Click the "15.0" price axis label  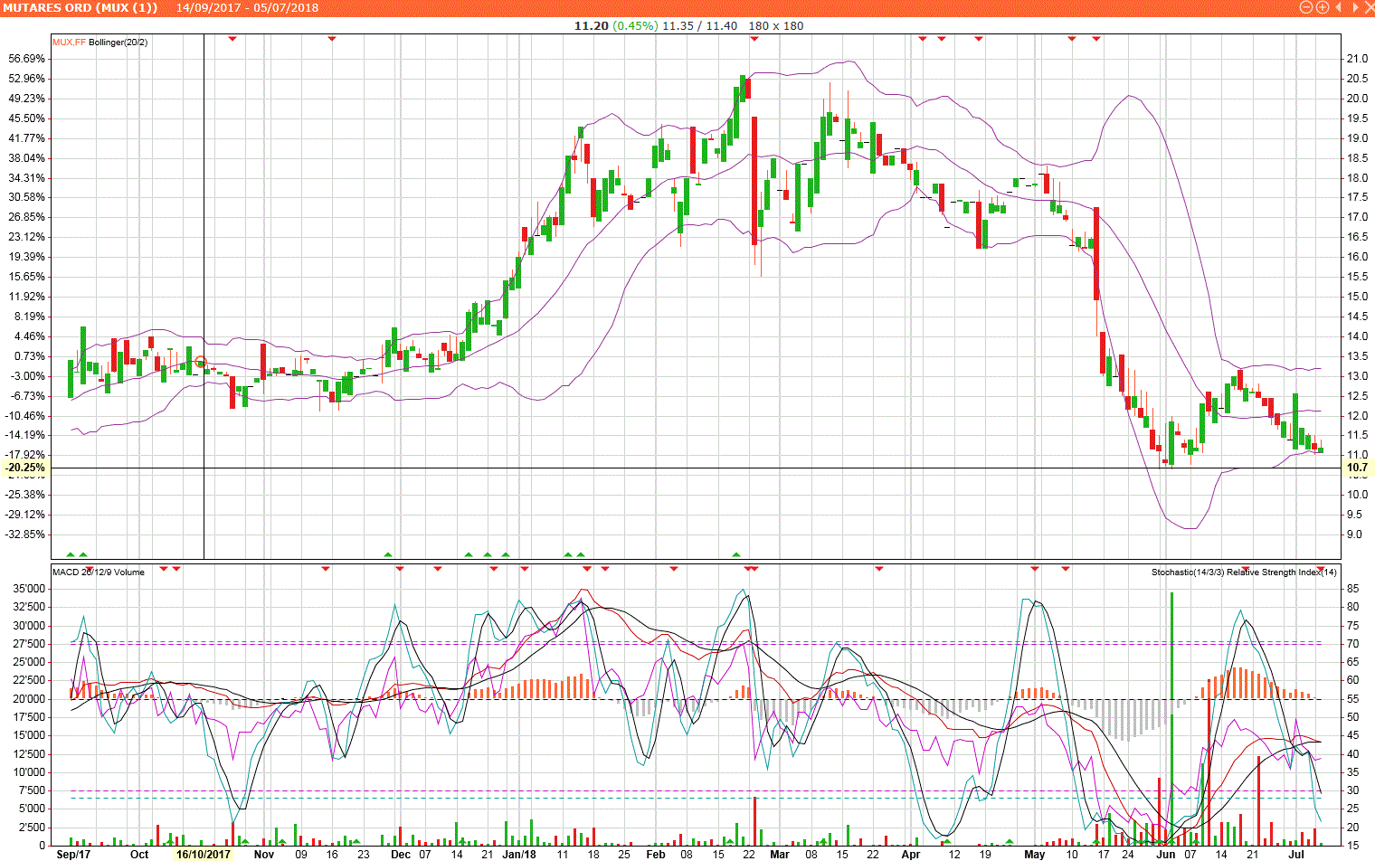tap(1357, 297)
